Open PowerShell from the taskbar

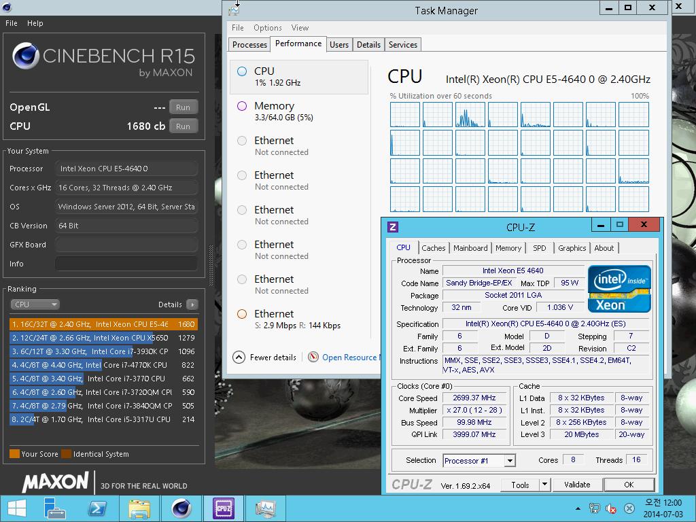point(97,508)
